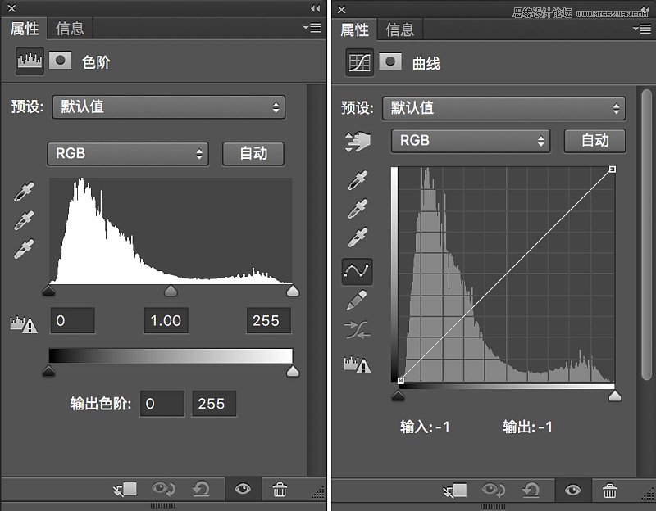Viewport: 656px width, 511px height.
Task: Switch to the 信息 tab in the Levels panel
Action: point(70,28)
